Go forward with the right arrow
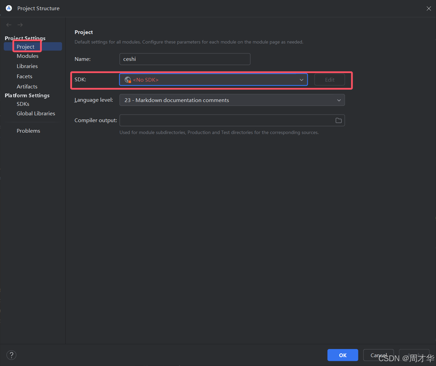 [x=20, y=25]
